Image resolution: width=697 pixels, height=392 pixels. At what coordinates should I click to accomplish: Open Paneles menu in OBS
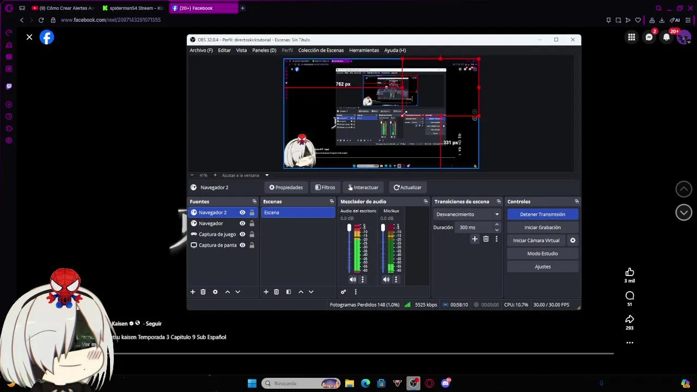(x=264, y=50)
